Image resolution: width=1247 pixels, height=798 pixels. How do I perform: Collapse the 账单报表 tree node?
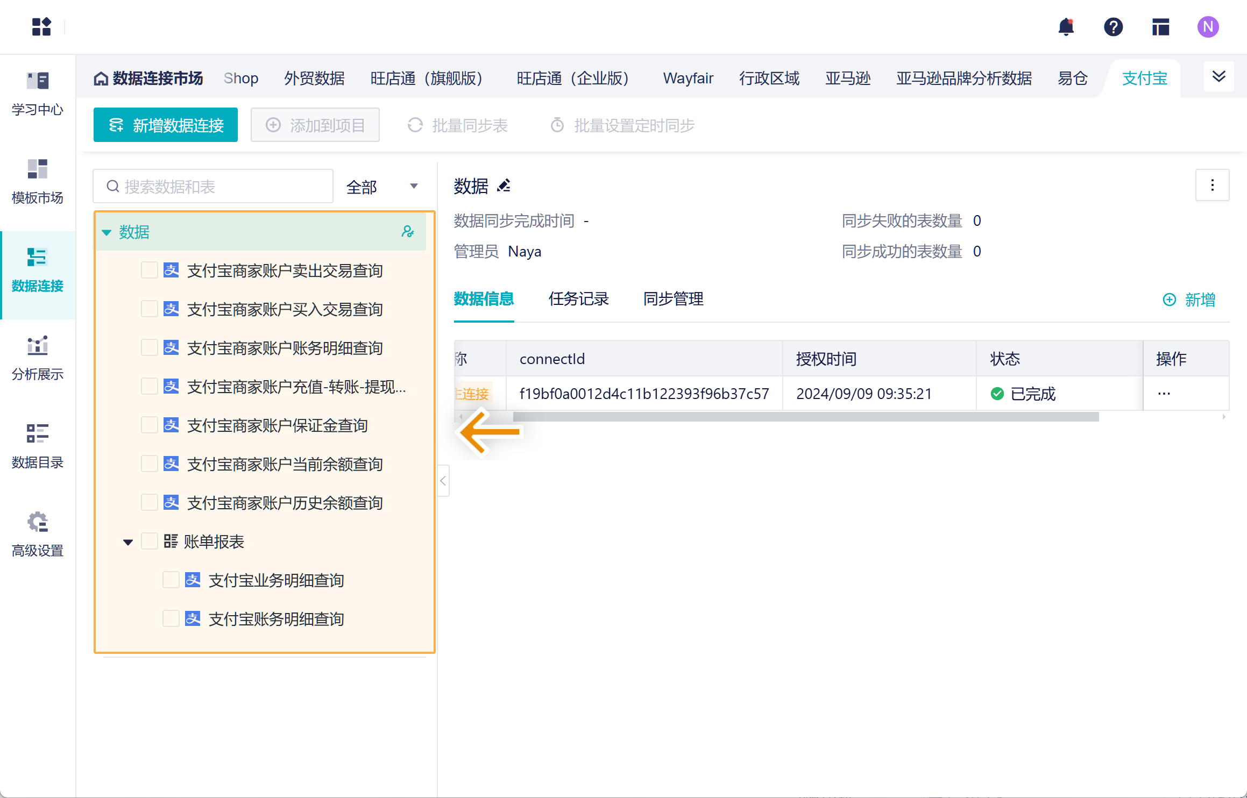click(127, 541)
